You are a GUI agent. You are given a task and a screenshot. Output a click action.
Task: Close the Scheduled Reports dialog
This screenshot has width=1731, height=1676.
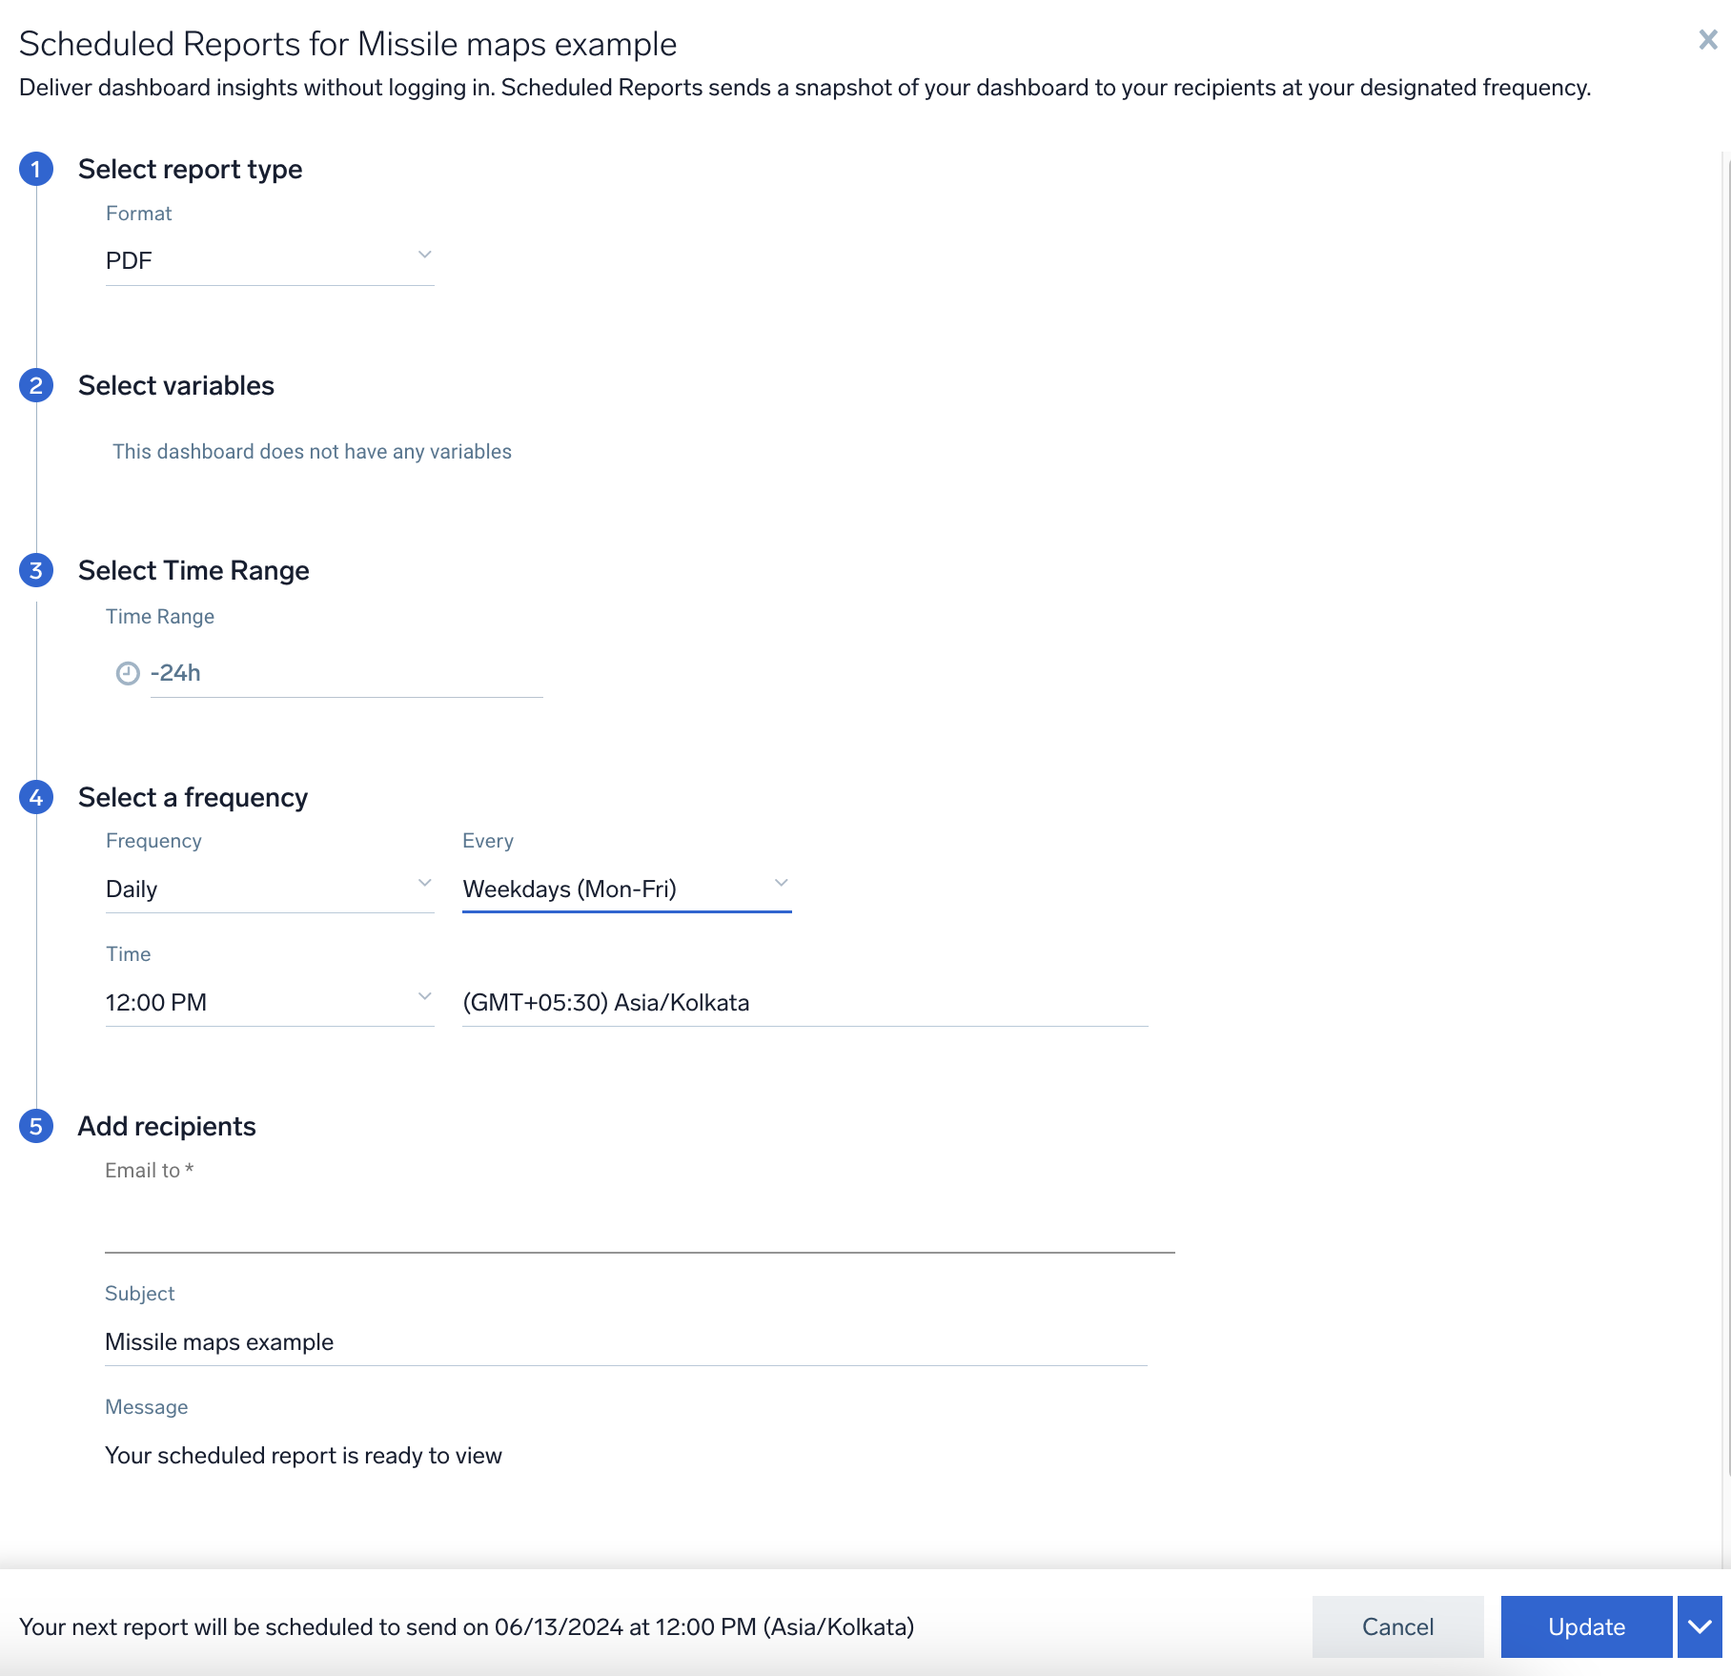pos(1707,40)
